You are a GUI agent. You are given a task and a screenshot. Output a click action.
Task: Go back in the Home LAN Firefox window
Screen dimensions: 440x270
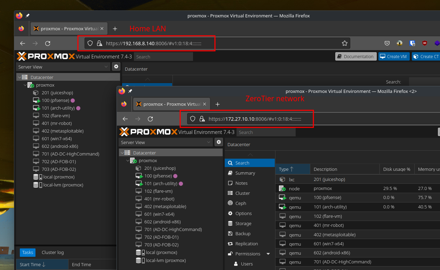click(23, 43)
